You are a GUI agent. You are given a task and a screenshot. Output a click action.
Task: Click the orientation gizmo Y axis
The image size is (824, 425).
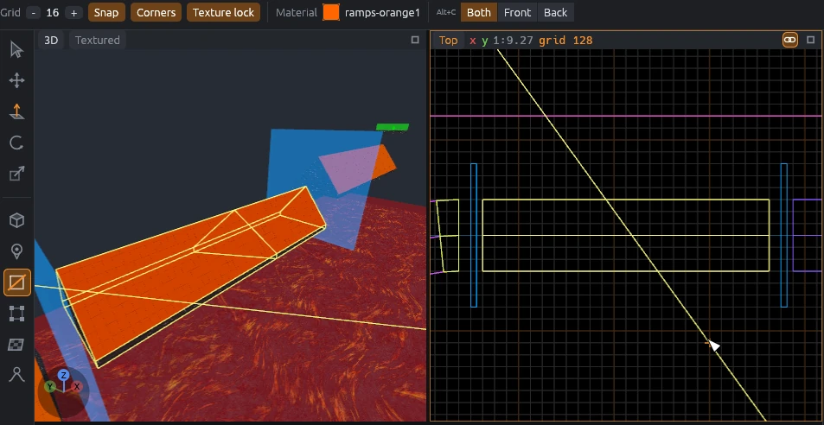[x=50, y=387]
